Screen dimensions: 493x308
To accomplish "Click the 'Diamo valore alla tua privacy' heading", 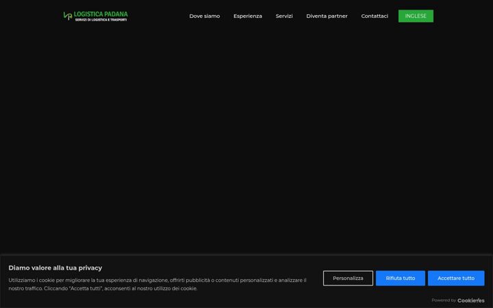I will [55, 268].
